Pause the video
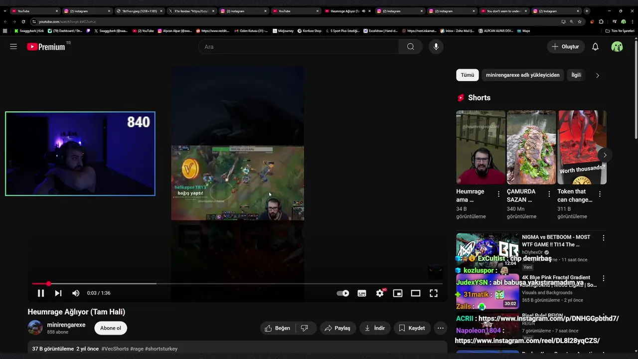 click(41, 293)
